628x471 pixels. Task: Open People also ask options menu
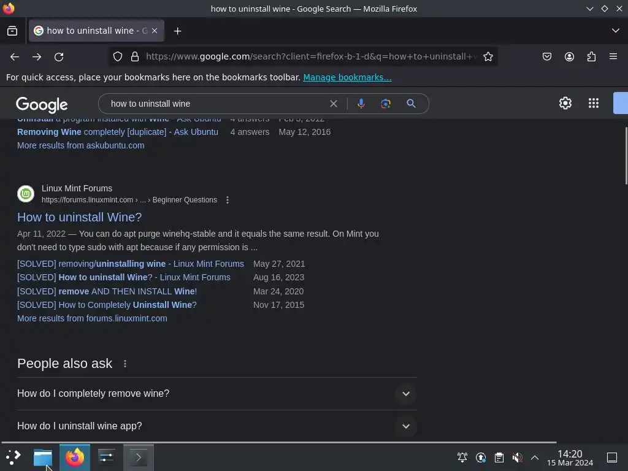[125, 364]
